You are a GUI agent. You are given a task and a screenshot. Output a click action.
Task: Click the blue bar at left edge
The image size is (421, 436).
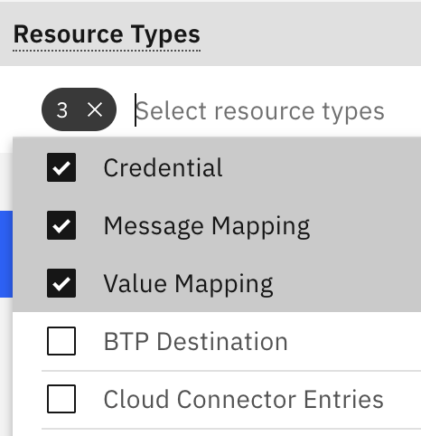click(x=6, y=254)
